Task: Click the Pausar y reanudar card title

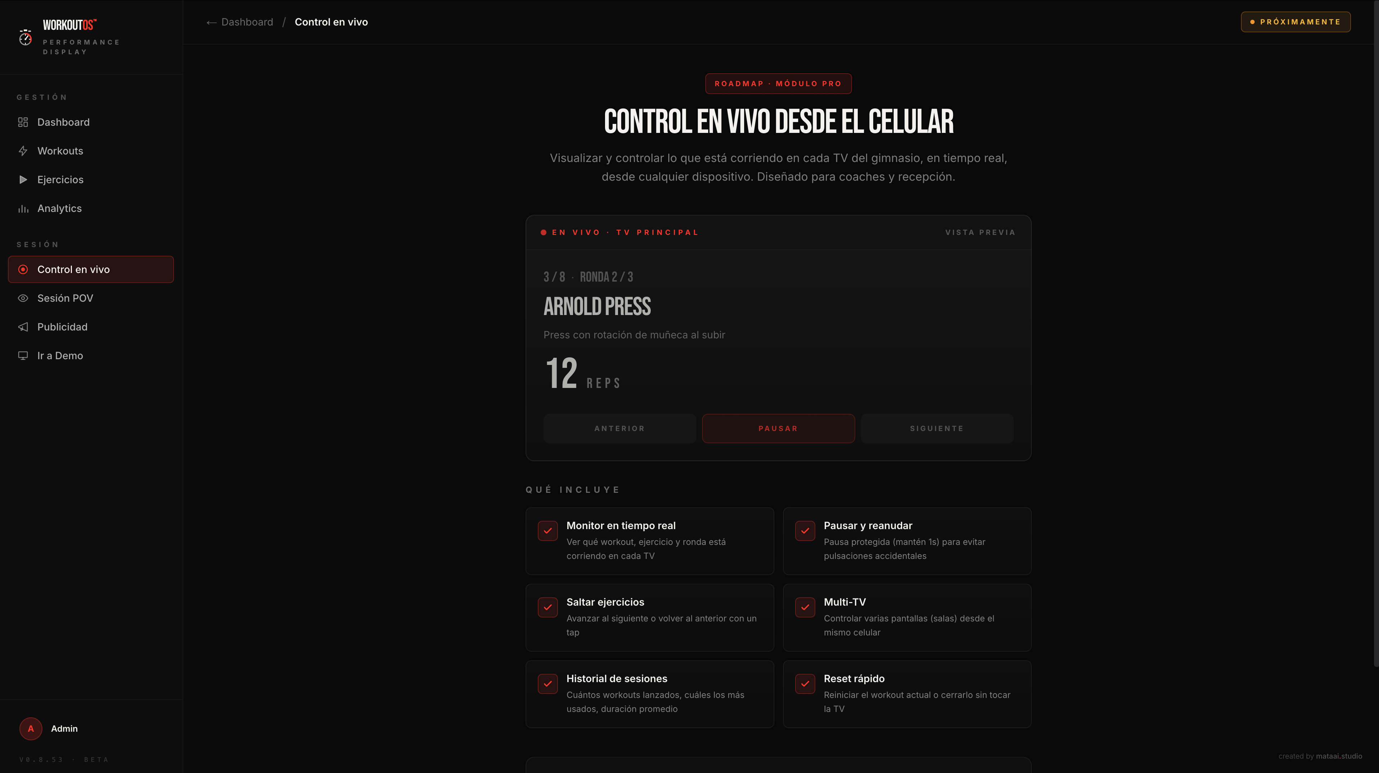Action: point(868,526)
